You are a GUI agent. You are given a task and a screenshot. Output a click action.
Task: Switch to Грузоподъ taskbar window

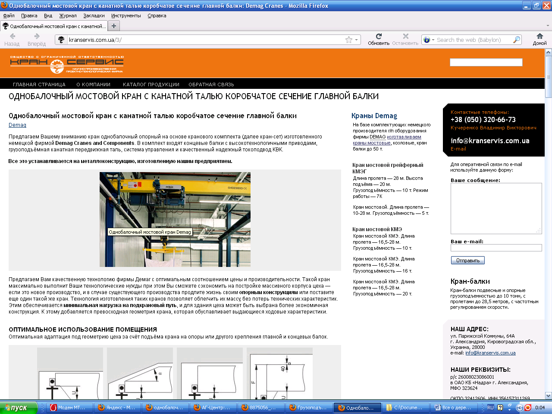309,408
